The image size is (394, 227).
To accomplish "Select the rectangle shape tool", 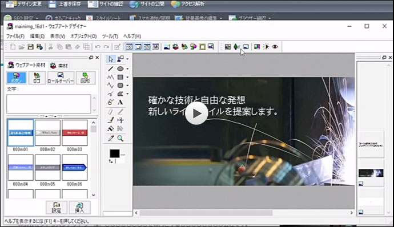I will 120,77.
